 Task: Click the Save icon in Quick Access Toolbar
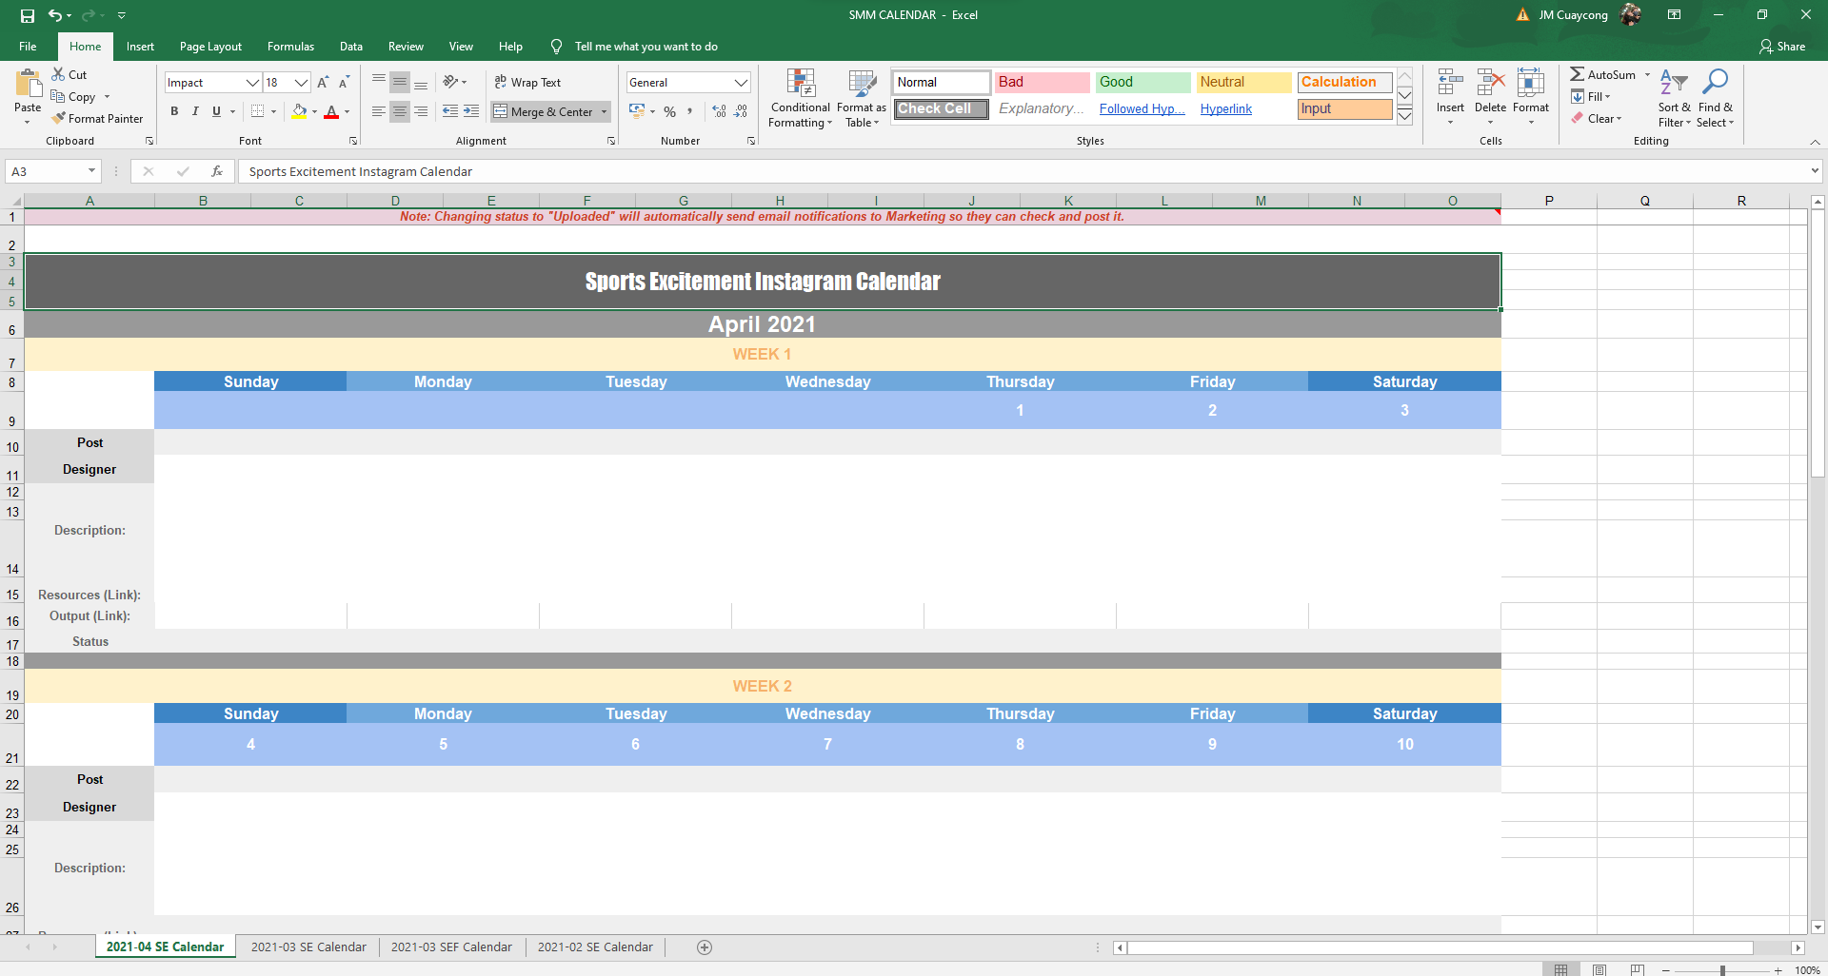coord(28,15)
